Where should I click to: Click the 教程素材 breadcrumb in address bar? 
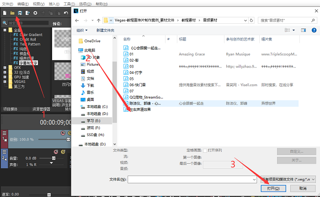tap(188, 21)
